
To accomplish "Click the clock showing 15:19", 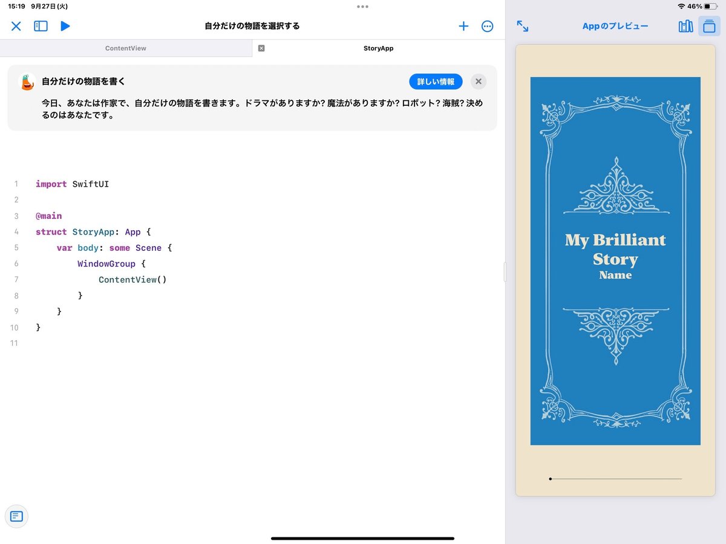I will tap(16, 6).
